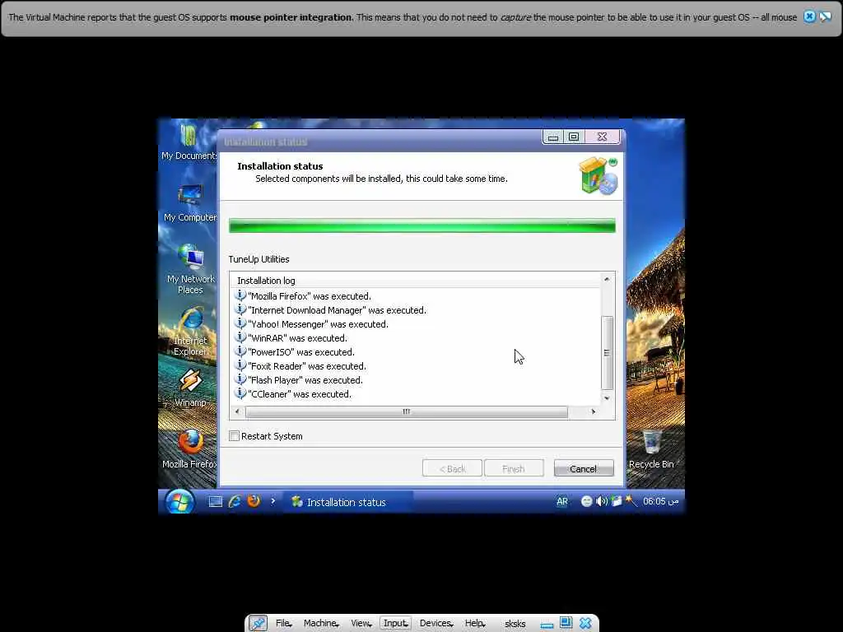Click the info icon beside WinRAR entry
Viewport: 843px width, 632px height.
click(x=240, y=337)
